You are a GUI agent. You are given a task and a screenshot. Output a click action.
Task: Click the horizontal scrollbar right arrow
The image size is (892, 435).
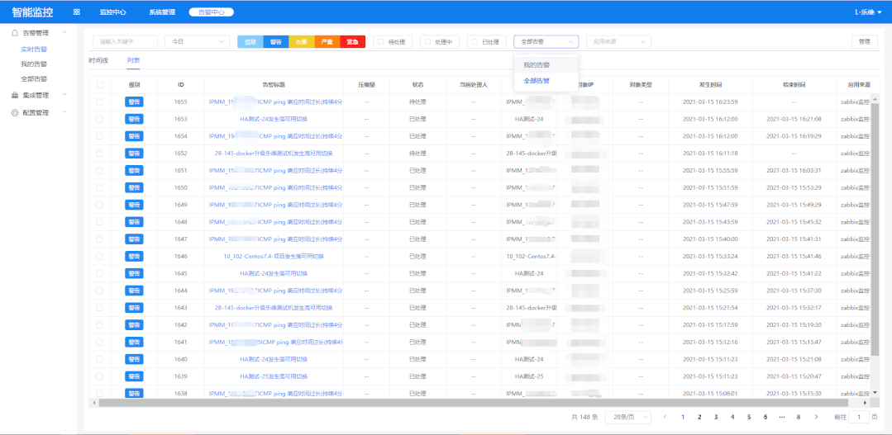pyautogui.click(x=866, y=403)
